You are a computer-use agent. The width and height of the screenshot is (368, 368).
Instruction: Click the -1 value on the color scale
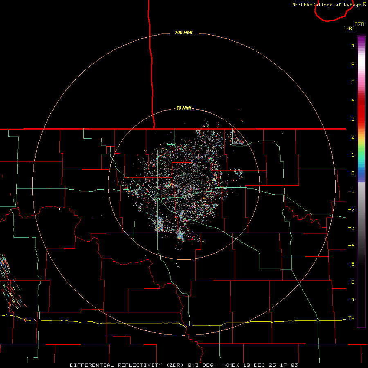(x=351, y=191)
